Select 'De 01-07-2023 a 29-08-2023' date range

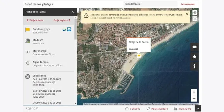tap(47, 91)
